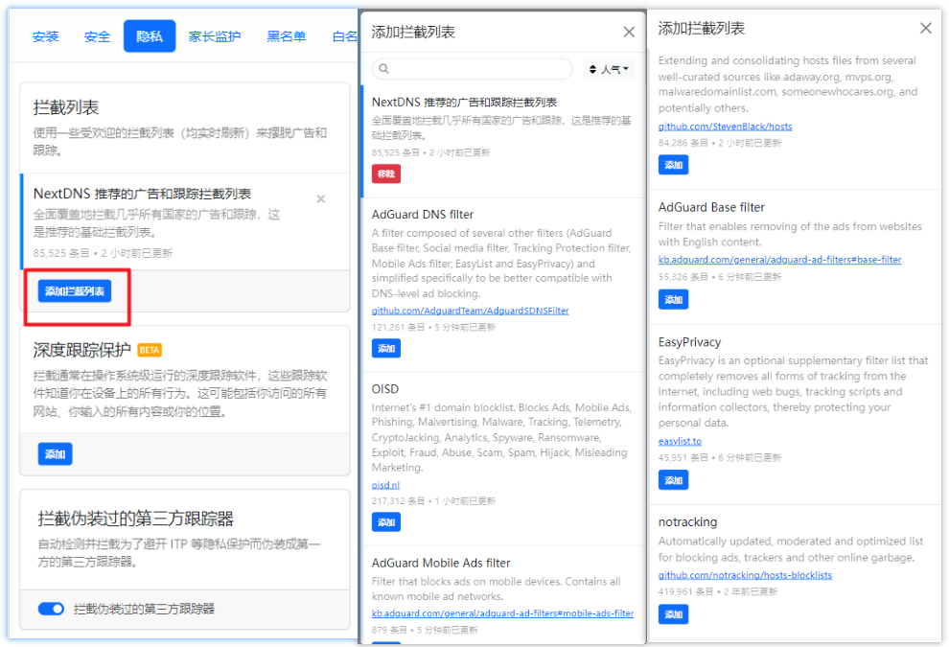Add the notracking blocklist
The height and width of the screenshot is (647, 949).
point(673,614)
